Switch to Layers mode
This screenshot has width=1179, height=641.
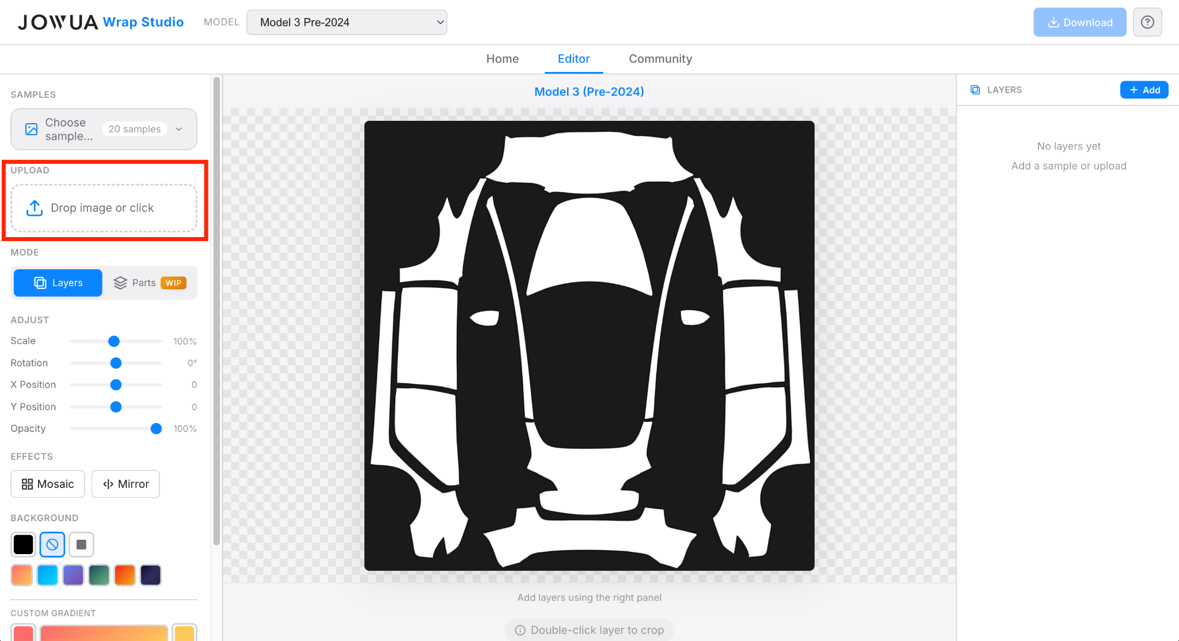pos(58,283)
